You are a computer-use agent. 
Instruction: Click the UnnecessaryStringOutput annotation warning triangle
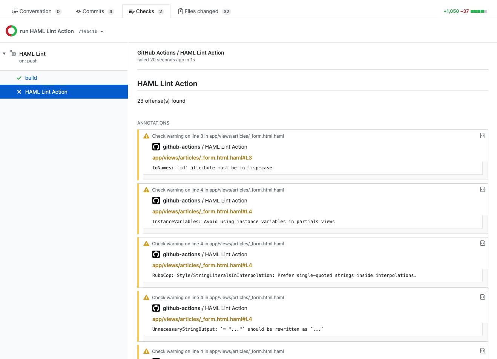[146, 297]
